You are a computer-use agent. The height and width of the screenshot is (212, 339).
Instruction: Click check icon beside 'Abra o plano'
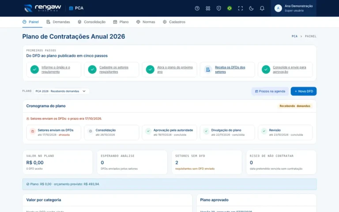[150, 69]
